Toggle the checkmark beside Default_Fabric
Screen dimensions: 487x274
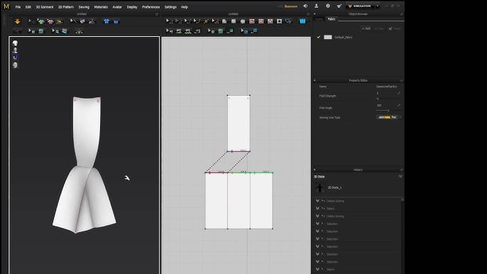[x=318, y=38]
